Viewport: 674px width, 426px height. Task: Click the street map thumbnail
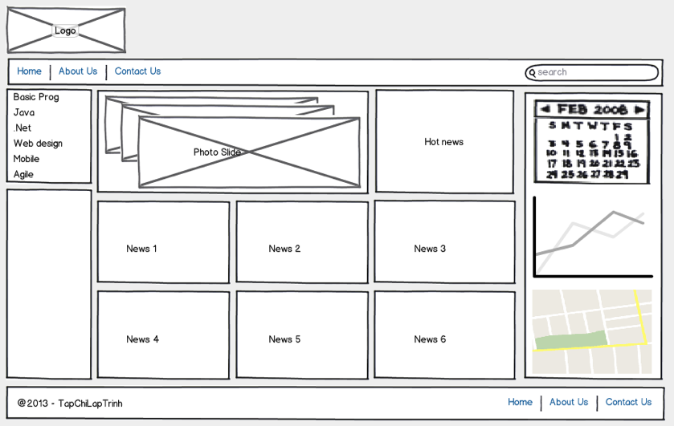pyautogui.click(x=592, y=331)
